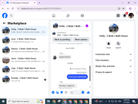
Task: Open Windows Start menu
Action: point(3,101)
